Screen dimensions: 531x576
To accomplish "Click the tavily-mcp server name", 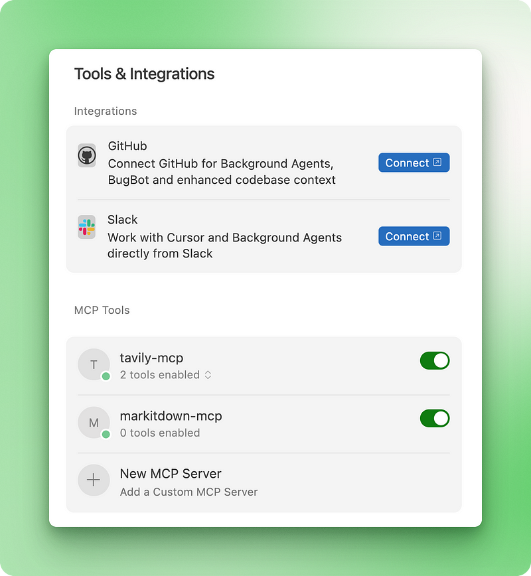I will point(151,358).
